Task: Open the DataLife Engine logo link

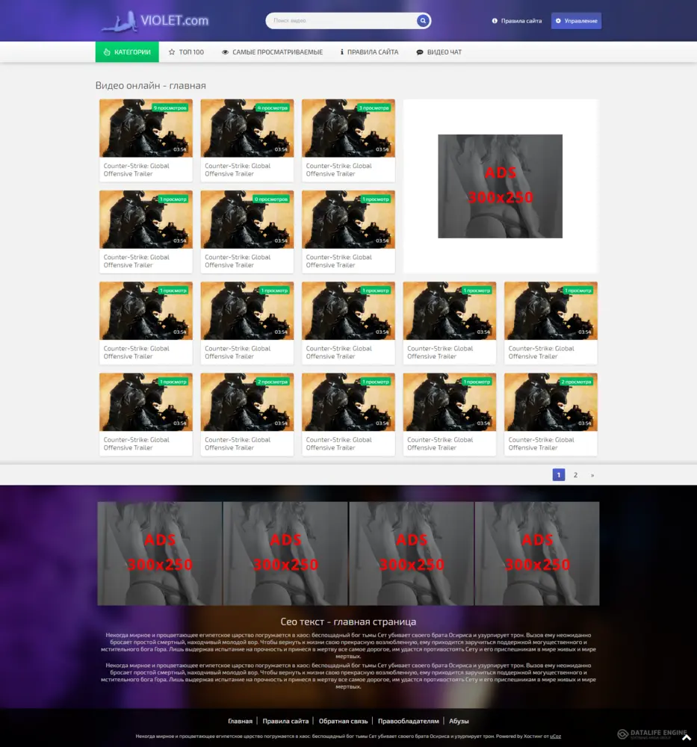Action: coord(651,734)
